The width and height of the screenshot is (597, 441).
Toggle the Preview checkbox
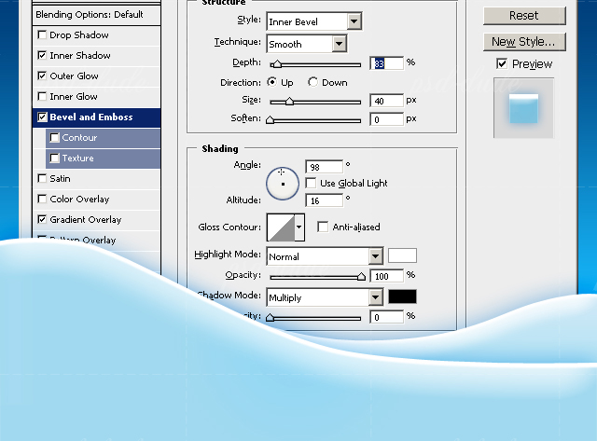point(502,64)
